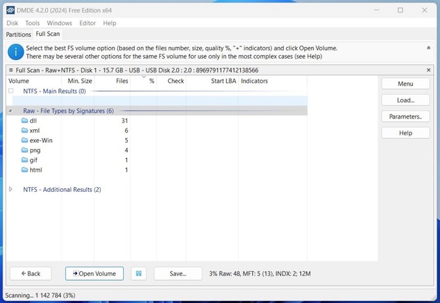Viewport: 440px width, 303px height.
Task: Sort by the Check column header
Action: [176, 81]
